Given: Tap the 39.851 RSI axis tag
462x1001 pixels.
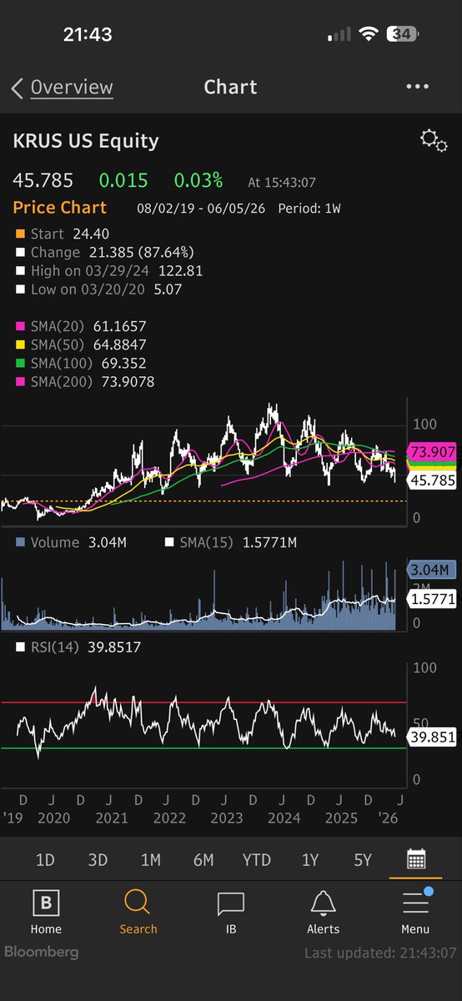Looking at the screenshot, I should 432,736.
